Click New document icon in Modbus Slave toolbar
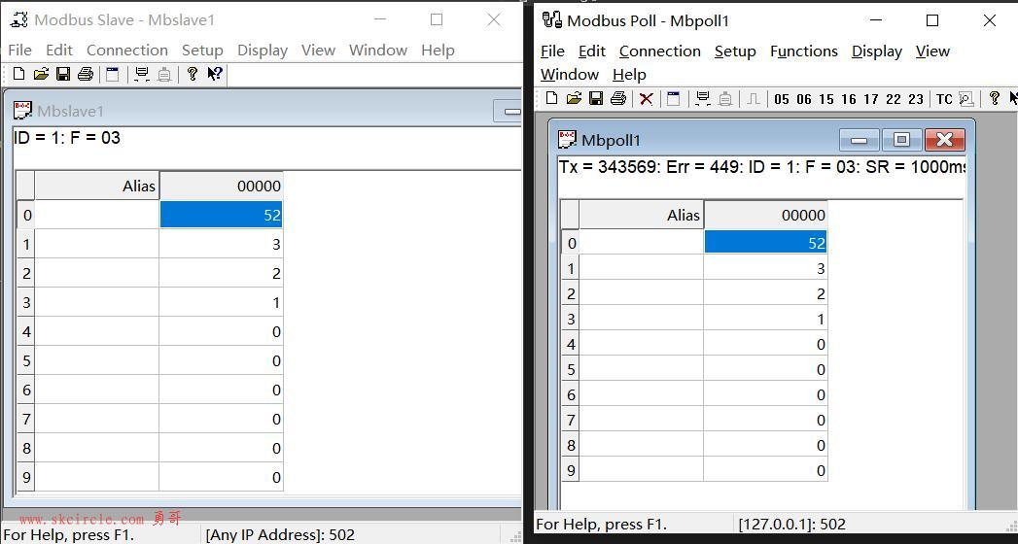The image size is (1018, 544). click(18, 74)
